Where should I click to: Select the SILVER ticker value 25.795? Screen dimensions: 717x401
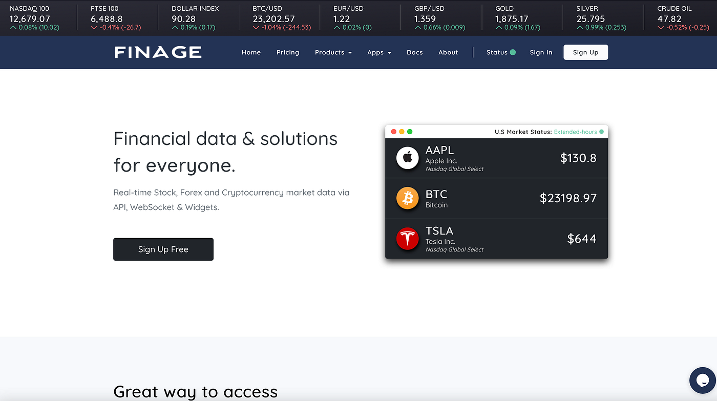coord(591,19)
